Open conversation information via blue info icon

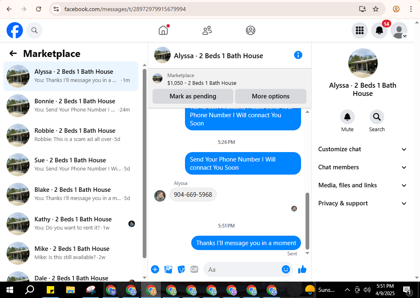tap(298, 55)
